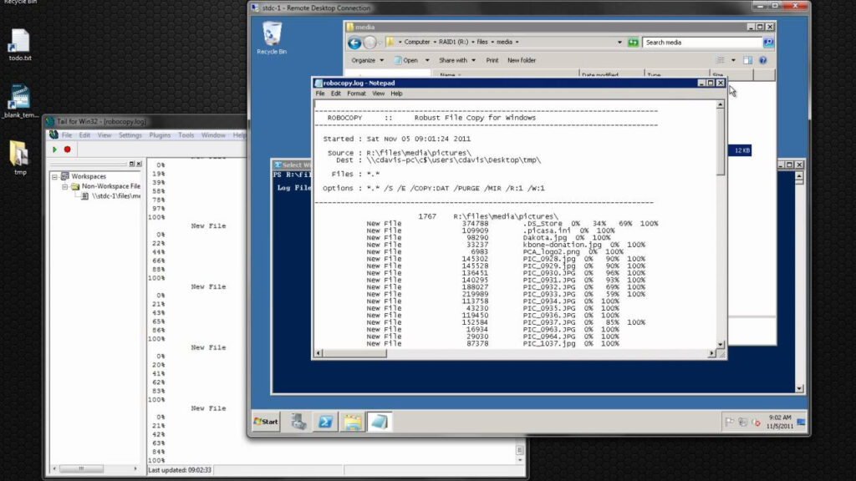
Task: Click 'Last updated: 09:02:33' status text
Action: pyautogui.click(x=180, y=470)
